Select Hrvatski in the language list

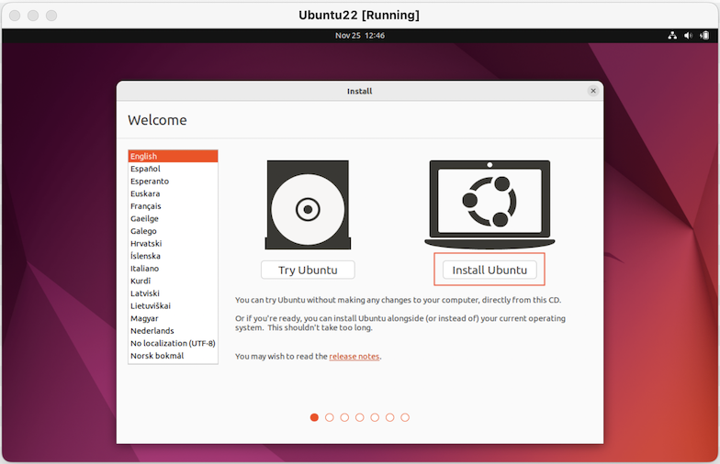[x=173, y=244]
